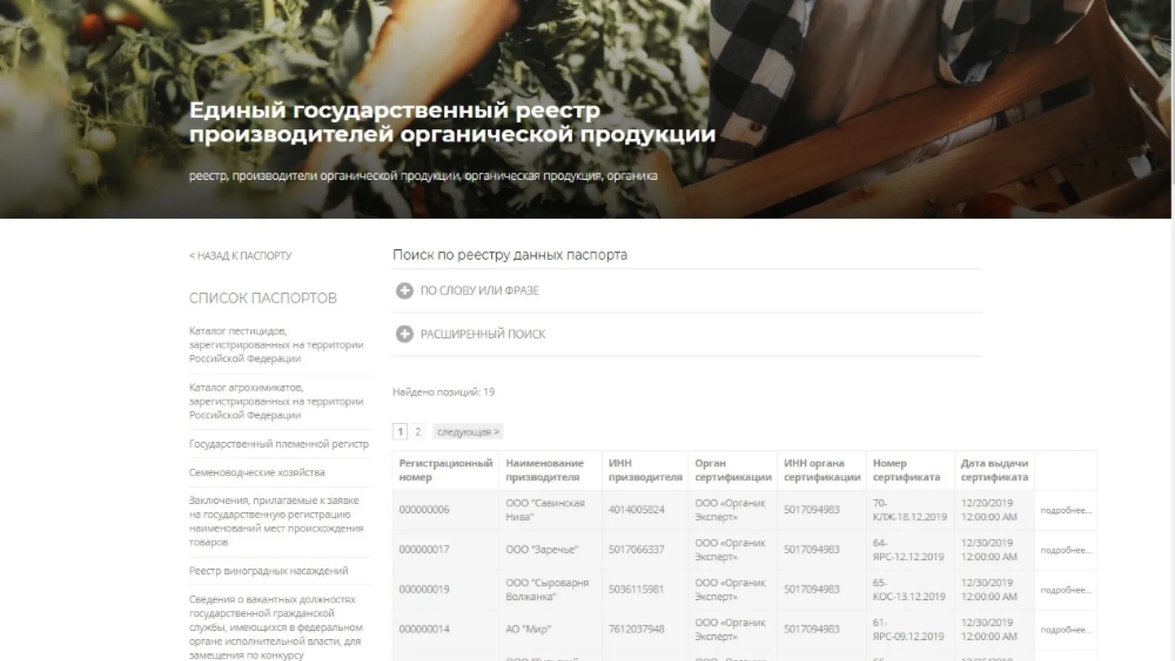Click 'Список паспортов' sidebar heading
The image size is (1175, 661).
click(262, 298)
